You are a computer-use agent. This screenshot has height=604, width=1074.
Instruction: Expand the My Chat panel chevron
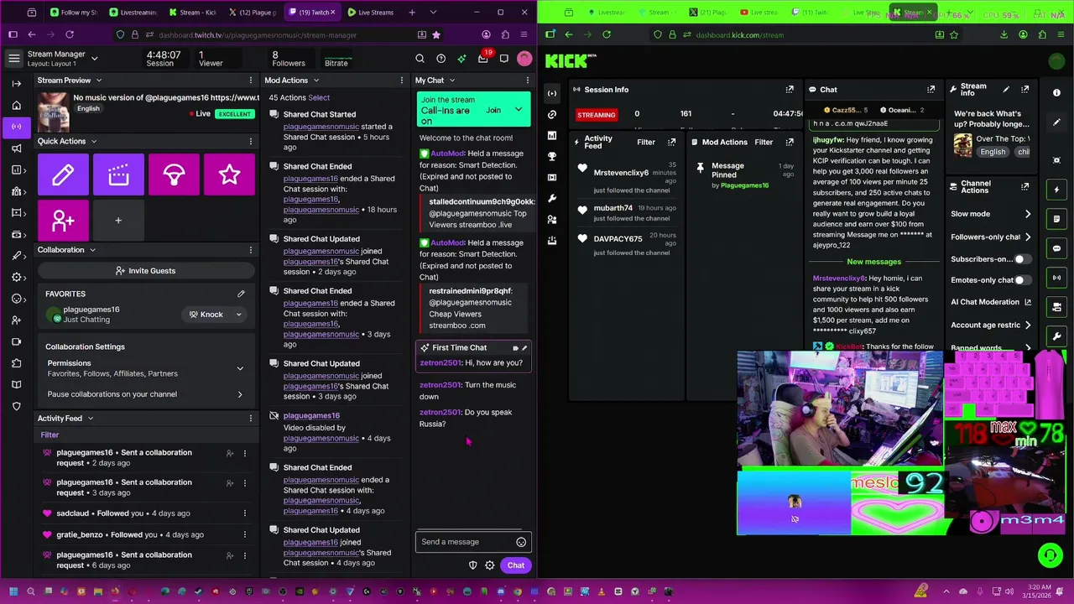point(451,81)
